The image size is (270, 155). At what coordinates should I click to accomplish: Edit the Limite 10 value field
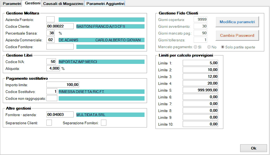coord(200,124)
